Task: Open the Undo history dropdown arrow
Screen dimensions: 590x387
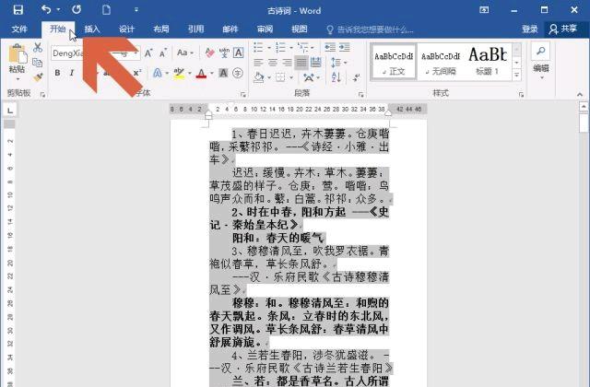Action: click(x=58, y=9)
